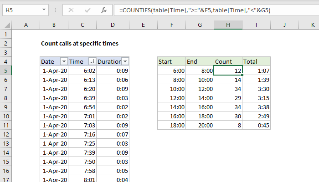Select End cell showing 16:00
The height and width of the screenshot is (182, 319).
[x=200, y=107]
